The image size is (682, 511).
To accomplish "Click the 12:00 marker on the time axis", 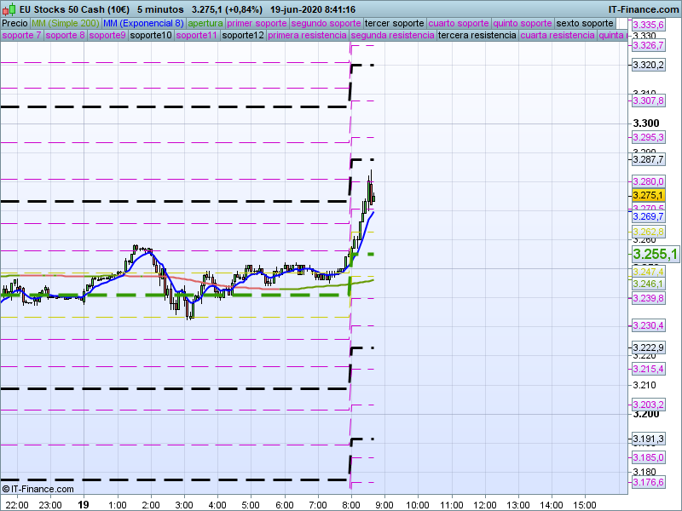I will 484,503.
